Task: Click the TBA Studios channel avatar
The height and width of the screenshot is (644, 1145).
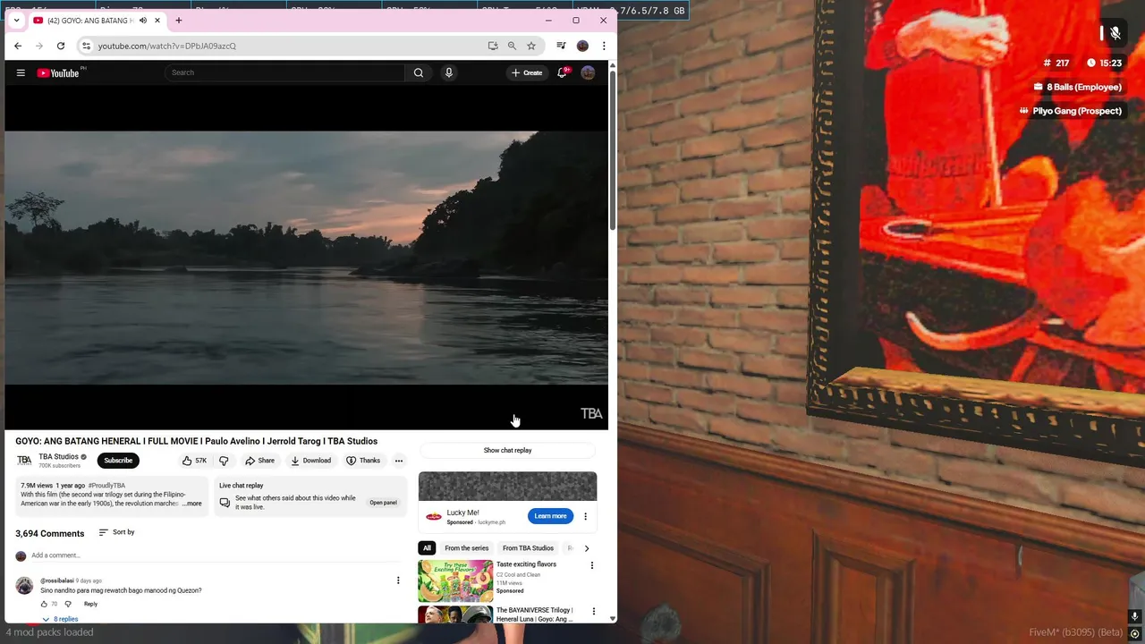Action: [24, 461]
